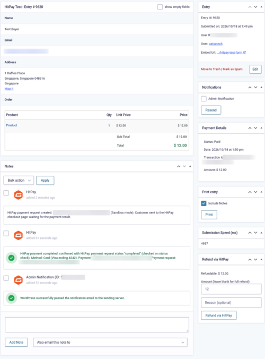This screenshot has width=265, height=359.
Task: Move the Notifications panel down
Action: tap(255, 87)
